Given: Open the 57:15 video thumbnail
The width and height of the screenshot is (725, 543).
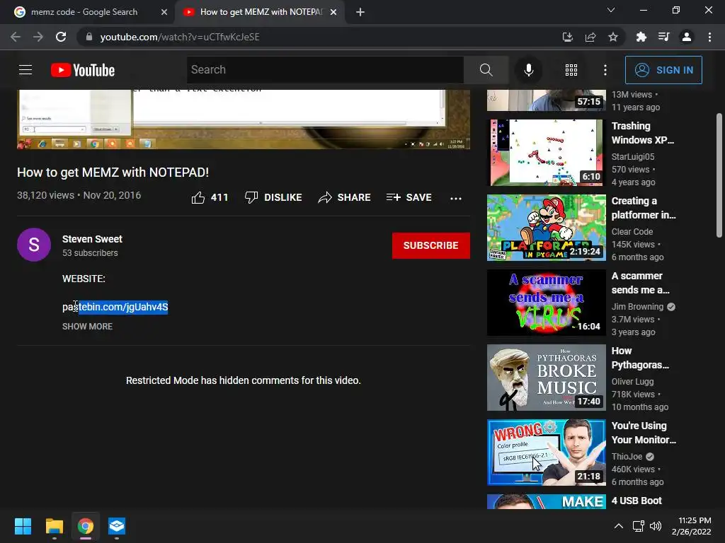Looking at the screenshot, I should click(546, 100).
